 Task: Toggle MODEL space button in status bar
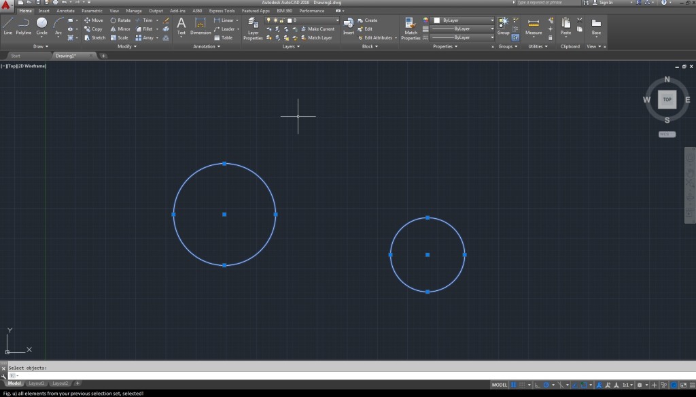(x=499, y=385)
